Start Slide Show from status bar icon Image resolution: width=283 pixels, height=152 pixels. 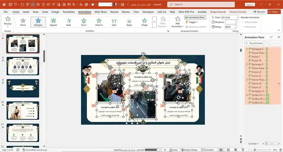[243, 150]
